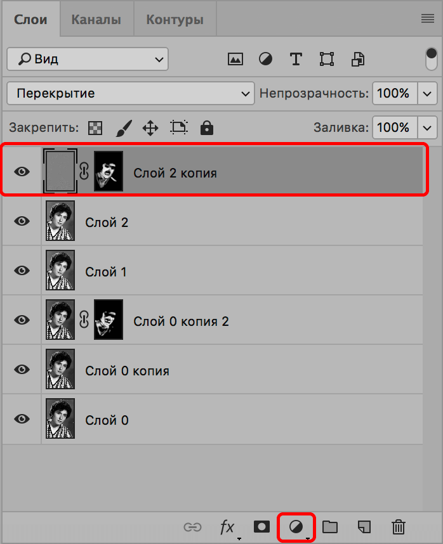Image resolution: width=443 pixels, height=544 pixels.
Task: Click the add layer mask icon
Action: [x=261, y=526]
